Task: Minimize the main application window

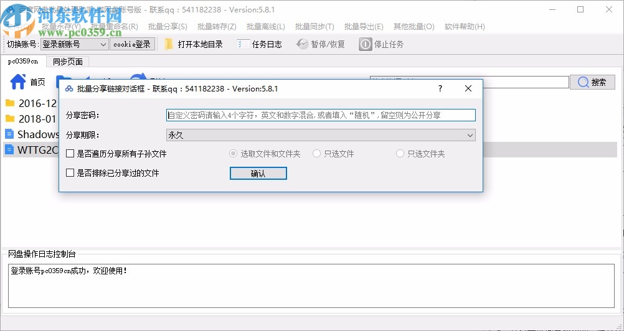Action: click(x=552, y=9)
